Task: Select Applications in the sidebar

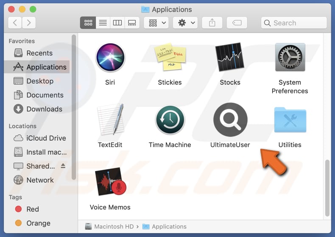Action: click(37, 67)
